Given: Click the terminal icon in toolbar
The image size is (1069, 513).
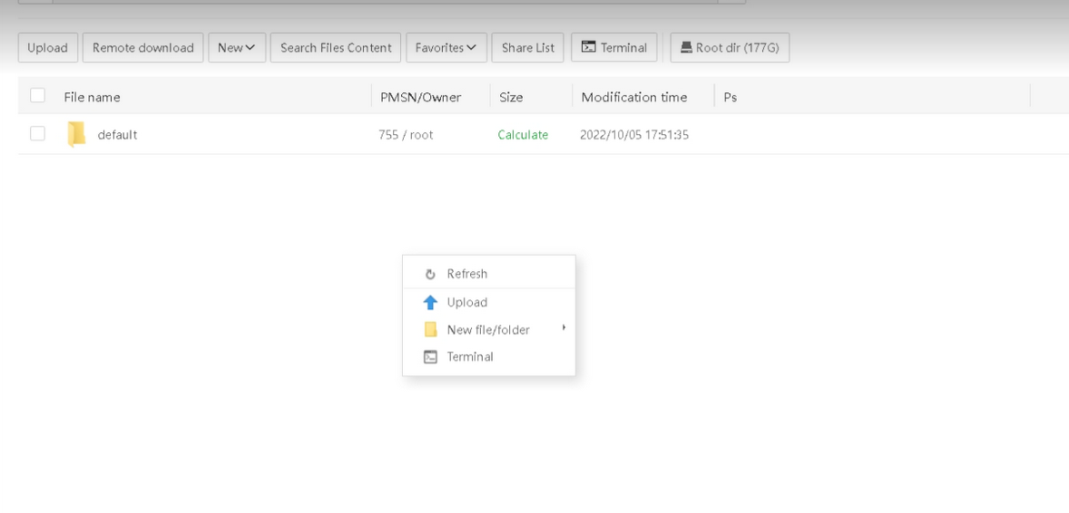Looking at the screenshot, I should (x=588, y=48).
